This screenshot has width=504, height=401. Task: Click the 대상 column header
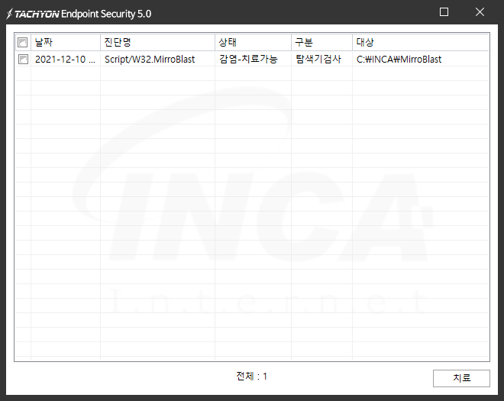(x=421, y=42)
